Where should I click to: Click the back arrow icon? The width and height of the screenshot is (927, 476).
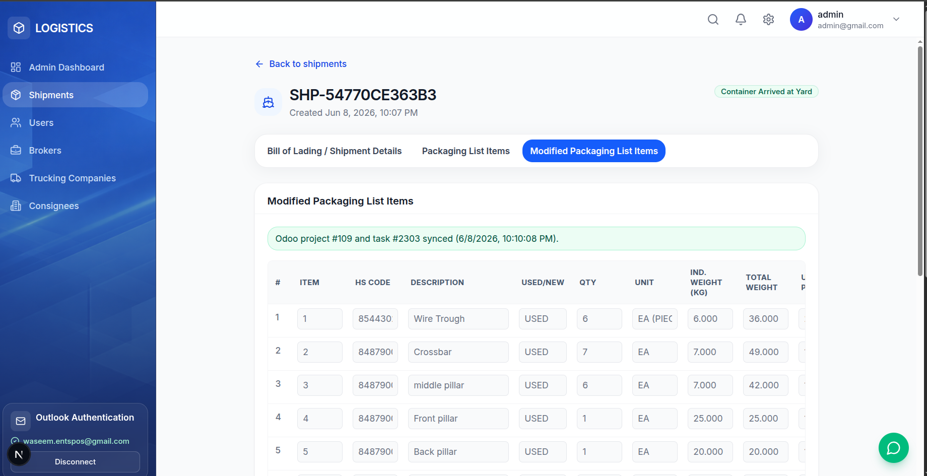click(x=259, y=64)
